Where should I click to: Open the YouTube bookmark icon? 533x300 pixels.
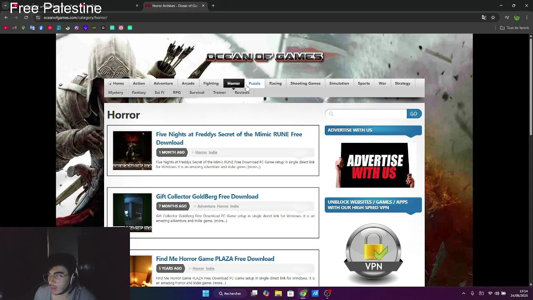point(5,28)
